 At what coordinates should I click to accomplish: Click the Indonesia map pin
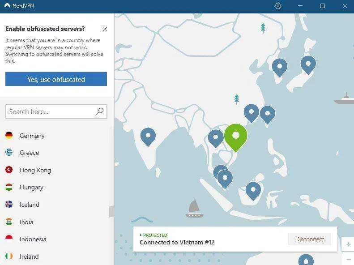(x=253, y=191)
